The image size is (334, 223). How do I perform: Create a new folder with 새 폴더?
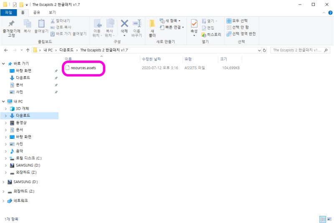pos(152,28)
